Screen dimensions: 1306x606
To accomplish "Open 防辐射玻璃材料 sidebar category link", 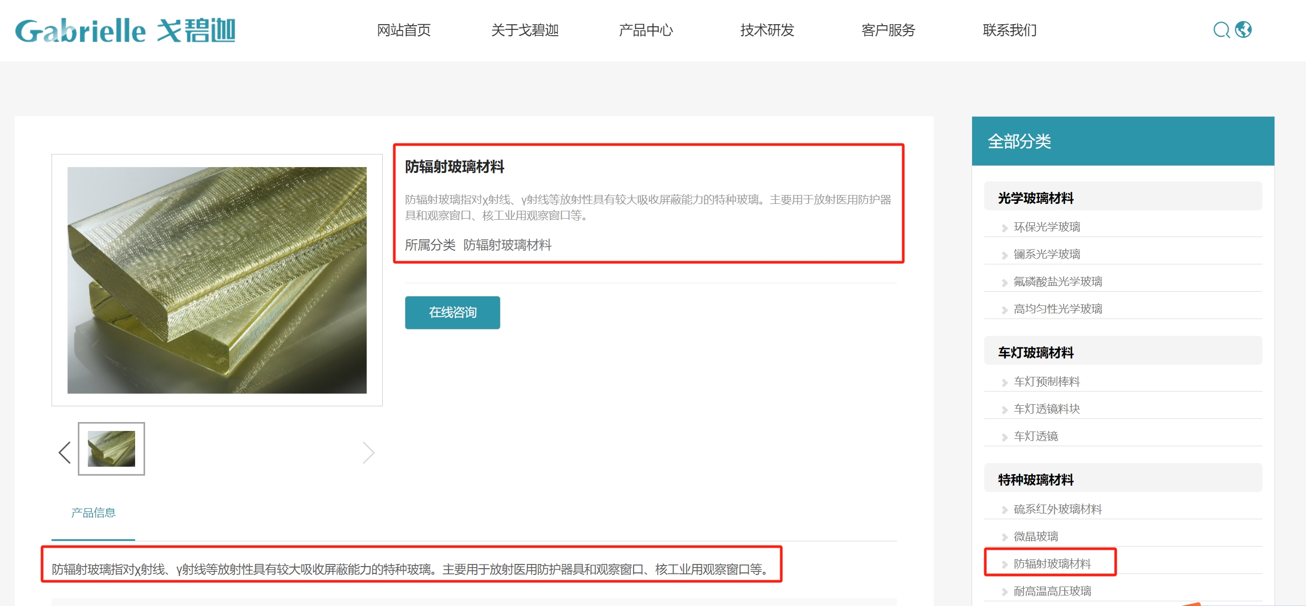I will pos(1052,564).
